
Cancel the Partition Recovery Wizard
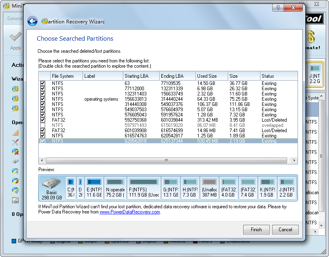click(x=285, y=230)
